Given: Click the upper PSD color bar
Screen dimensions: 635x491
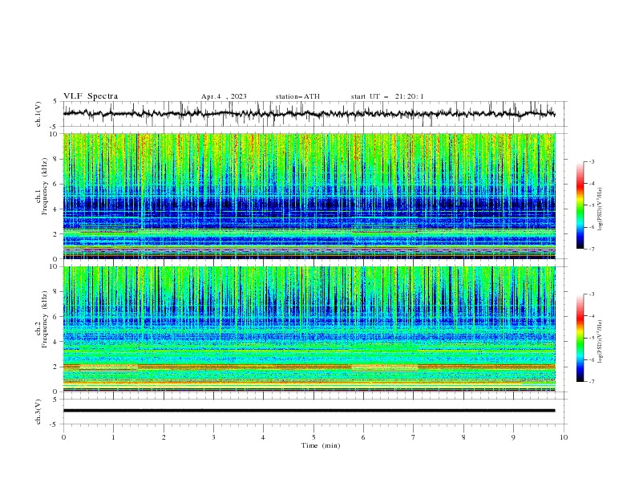Looking at the screenshot, I should coord(580,205).
